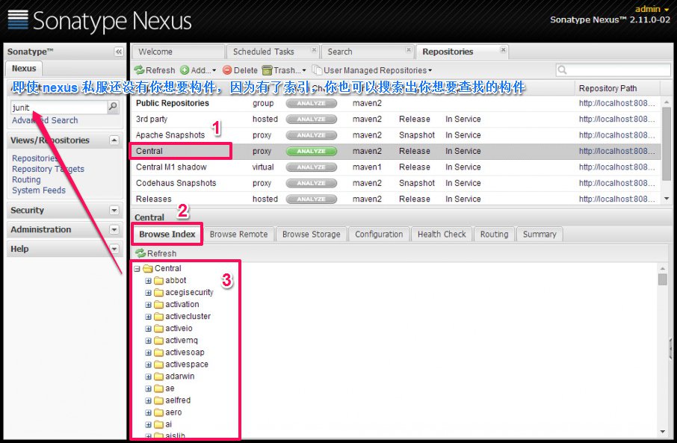Screen dimensions: 677x443
Task: Select the Central M1 shadow row
Action: click(x=395, y=167)
